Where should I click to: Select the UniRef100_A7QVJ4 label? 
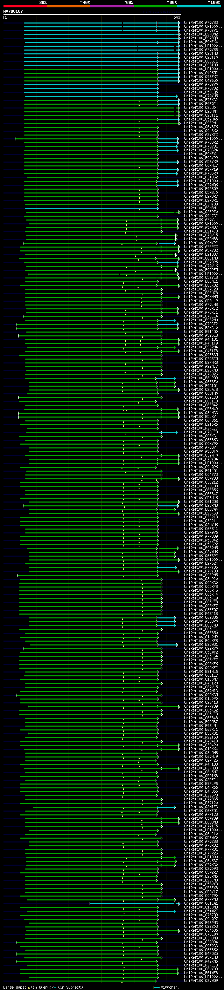[x=201, y=220]
